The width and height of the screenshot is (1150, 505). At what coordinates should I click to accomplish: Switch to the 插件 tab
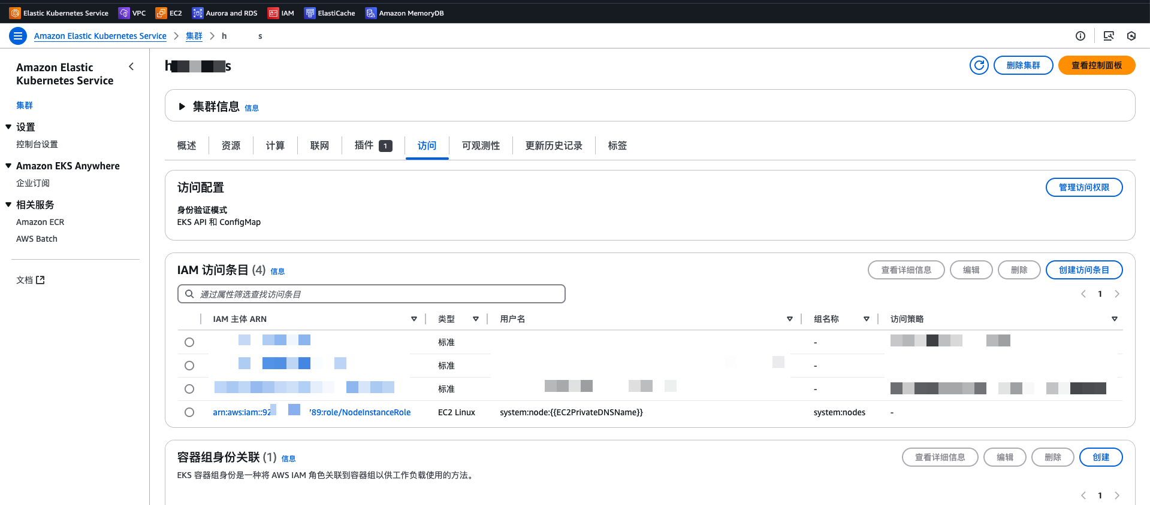tap(373, 145)
